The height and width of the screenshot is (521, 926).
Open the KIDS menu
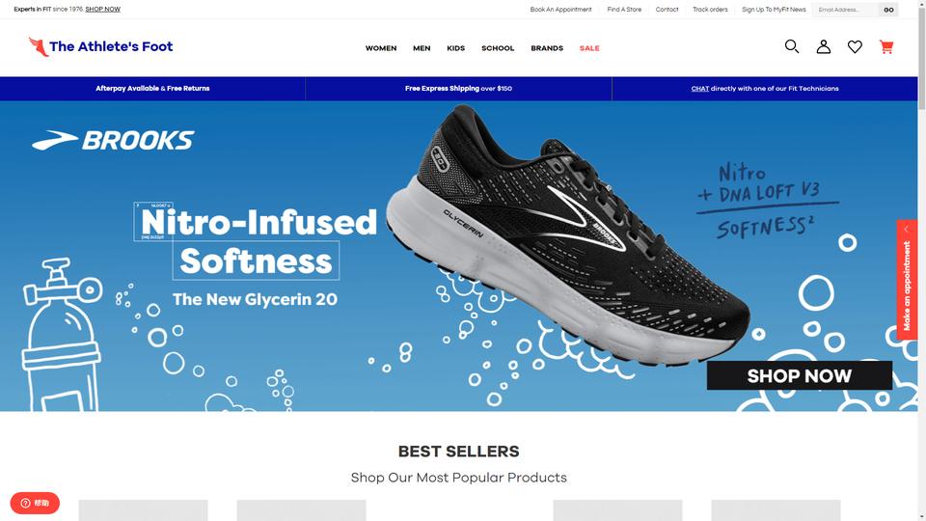click(x=456, y=48)
